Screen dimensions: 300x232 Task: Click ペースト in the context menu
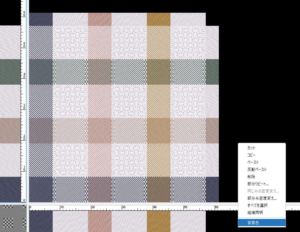(x=253, y=162)
